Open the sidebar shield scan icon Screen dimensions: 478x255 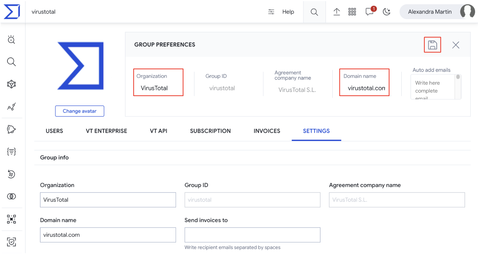point(11,242)
